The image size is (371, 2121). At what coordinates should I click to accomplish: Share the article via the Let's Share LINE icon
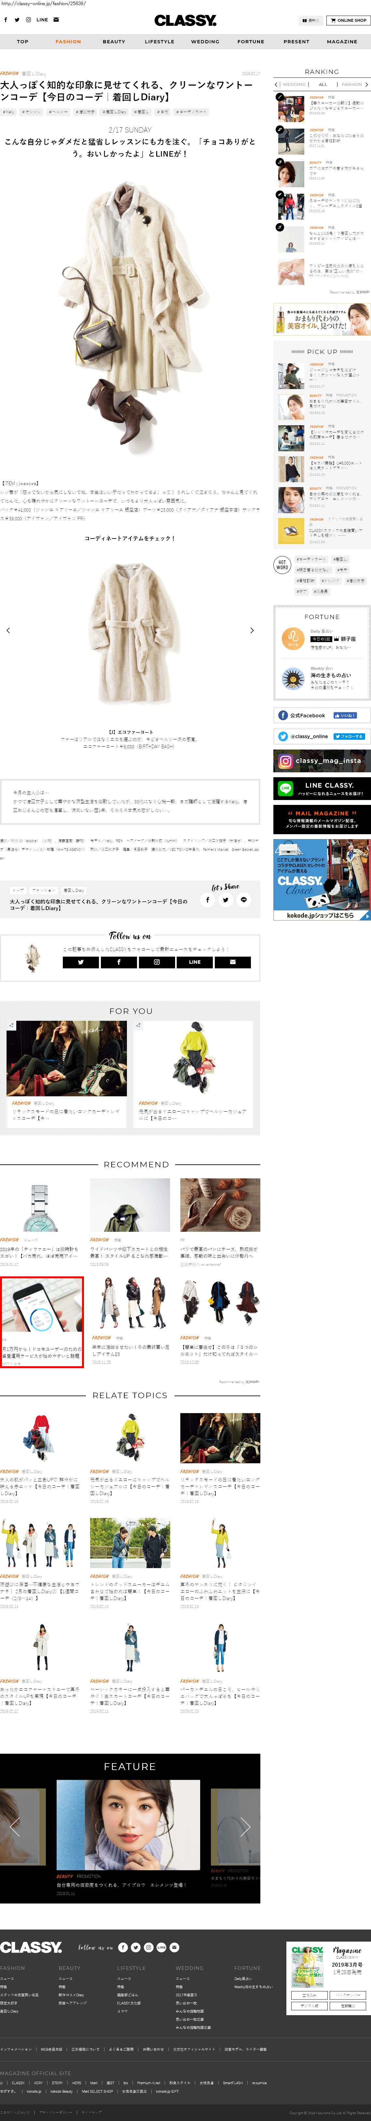(x=243, y=900)
